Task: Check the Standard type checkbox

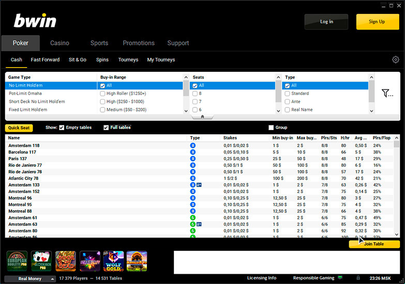Action: (x=287, y=93)
